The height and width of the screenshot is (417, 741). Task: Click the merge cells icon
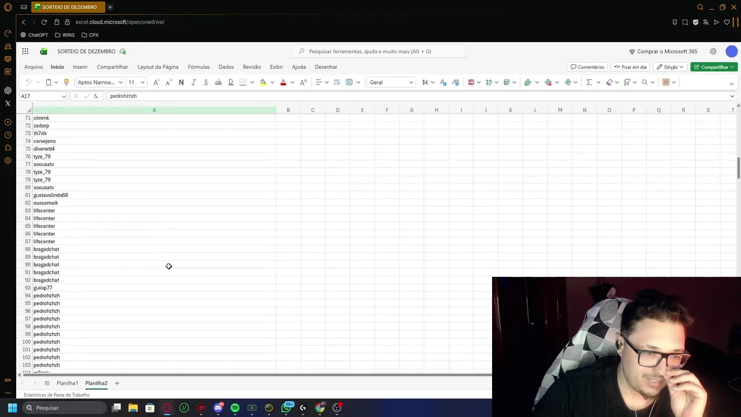[x=349, y=82]
